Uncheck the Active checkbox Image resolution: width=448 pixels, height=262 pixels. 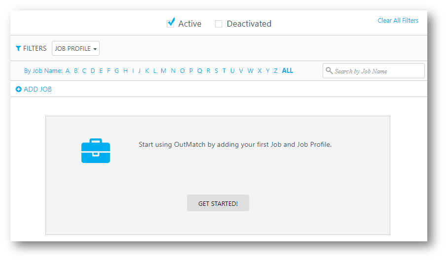pyautogui.click(x=171, y=23)
